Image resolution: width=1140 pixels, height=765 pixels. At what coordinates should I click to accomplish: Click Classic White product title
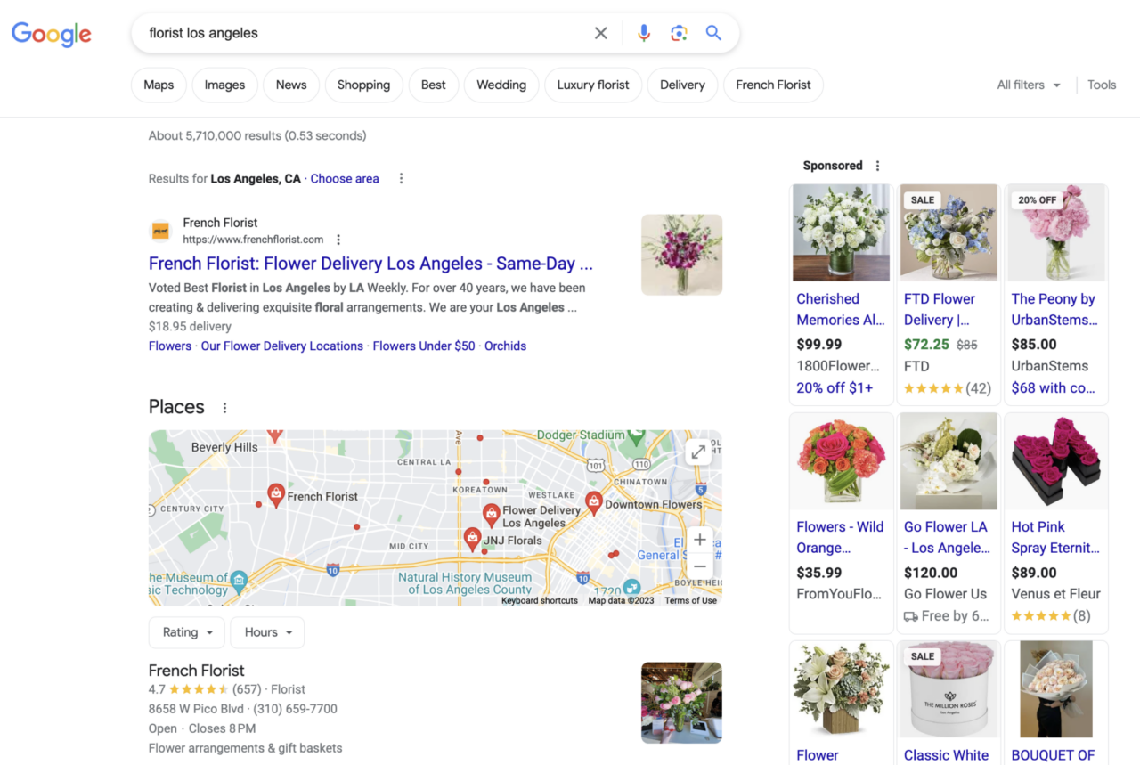point(946,755)
